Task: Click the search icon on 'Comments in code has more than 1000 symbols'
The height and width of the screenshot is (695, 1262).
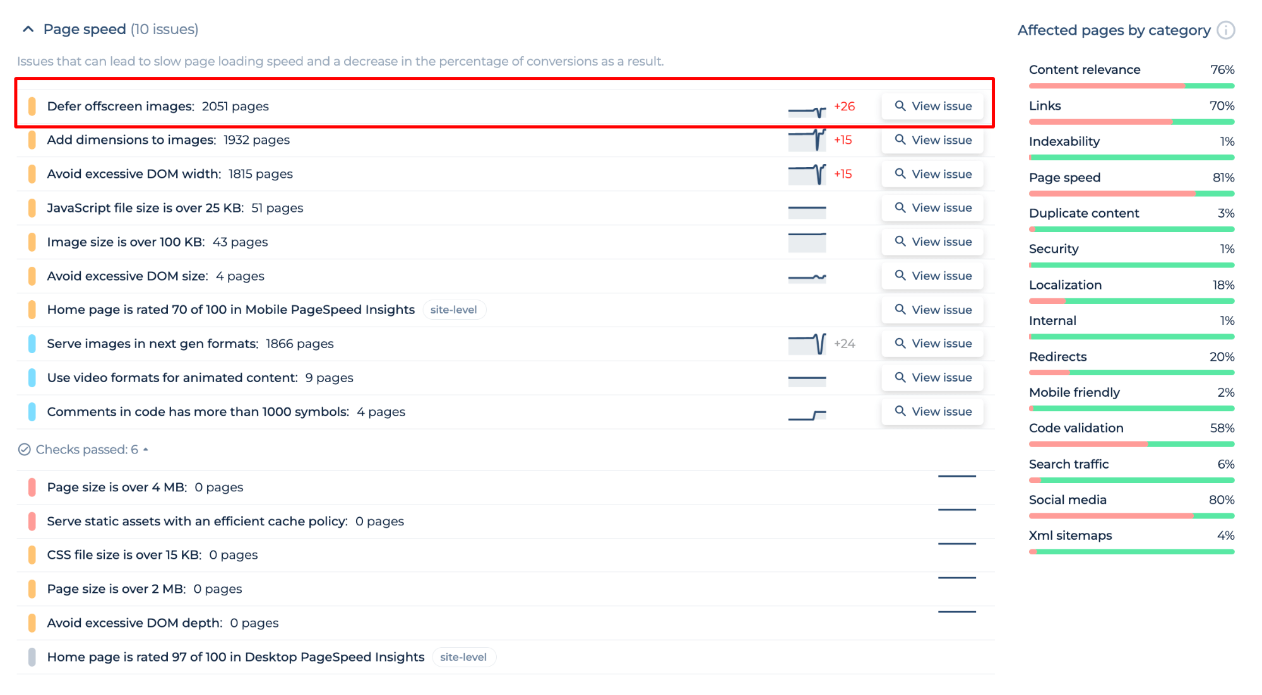Action: (x=900, y=412)
